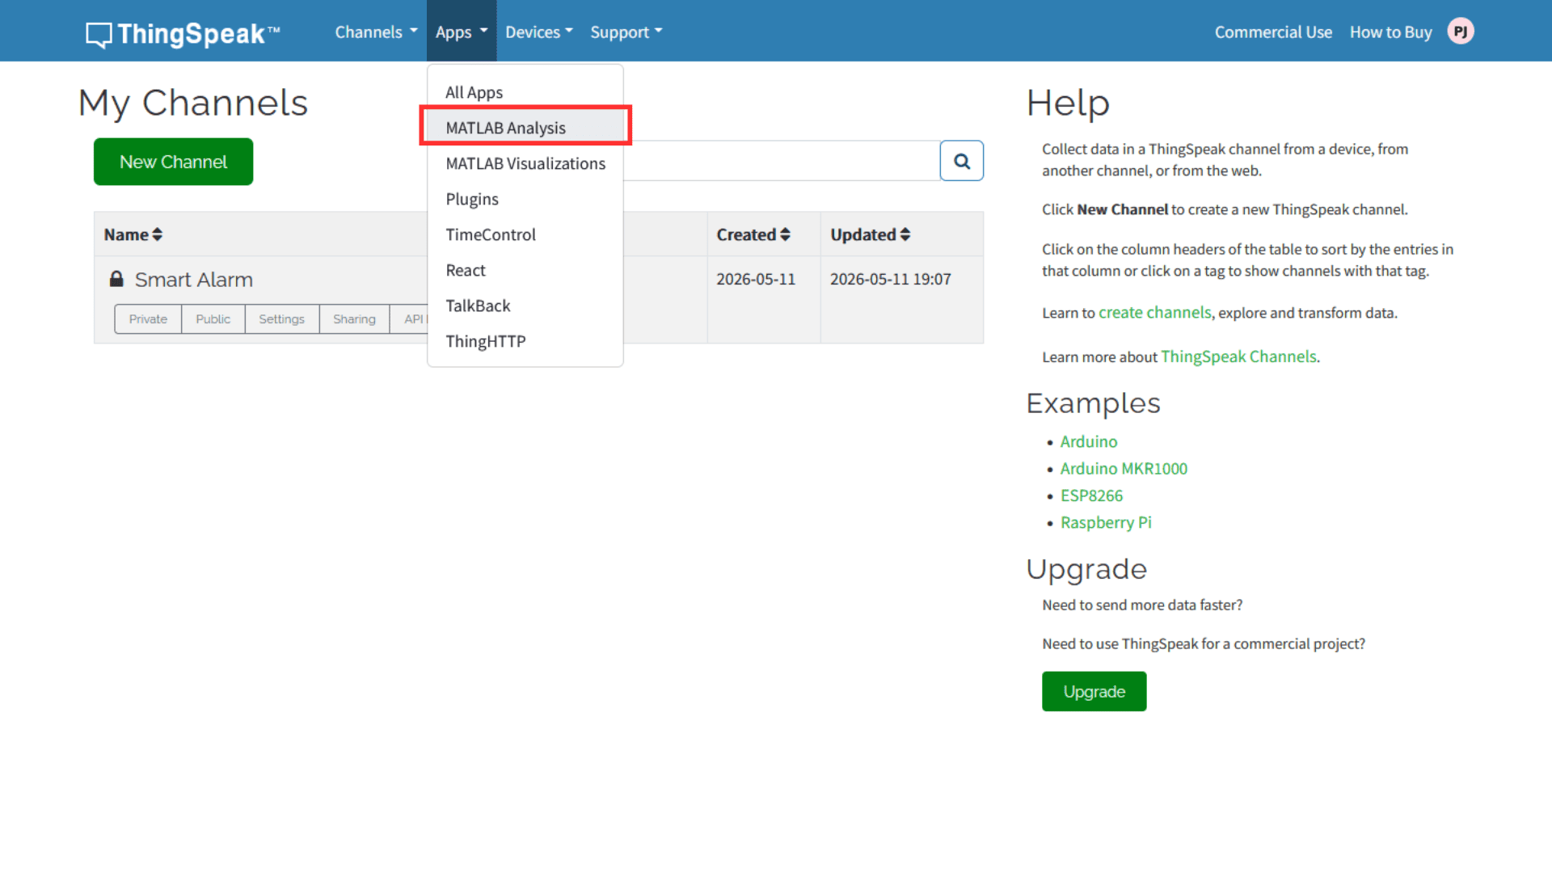Viewport: 1552px width, 873px height.
Task: Open the Arduino example link
Action: pos(1089,441)
